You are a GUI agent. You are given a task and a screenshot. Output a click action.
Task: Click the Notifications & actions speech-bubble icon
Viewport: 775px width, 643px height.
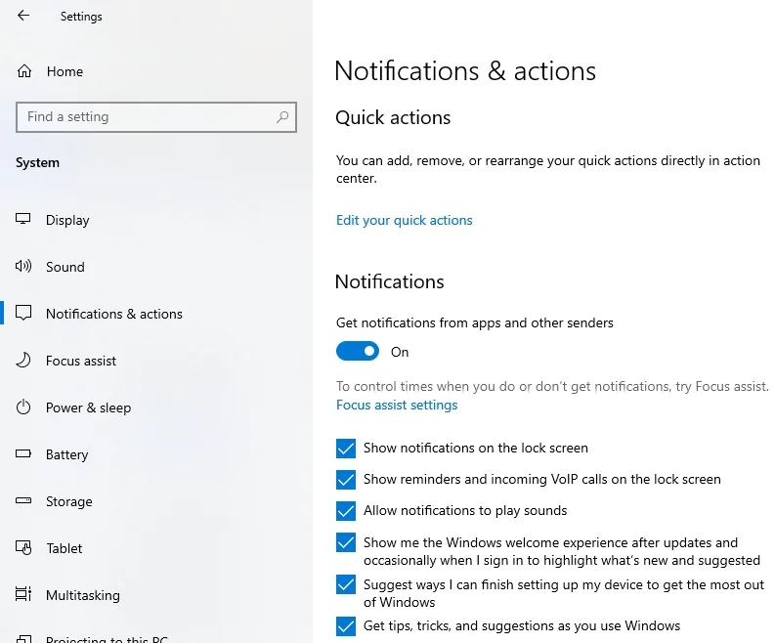(23, 314)
